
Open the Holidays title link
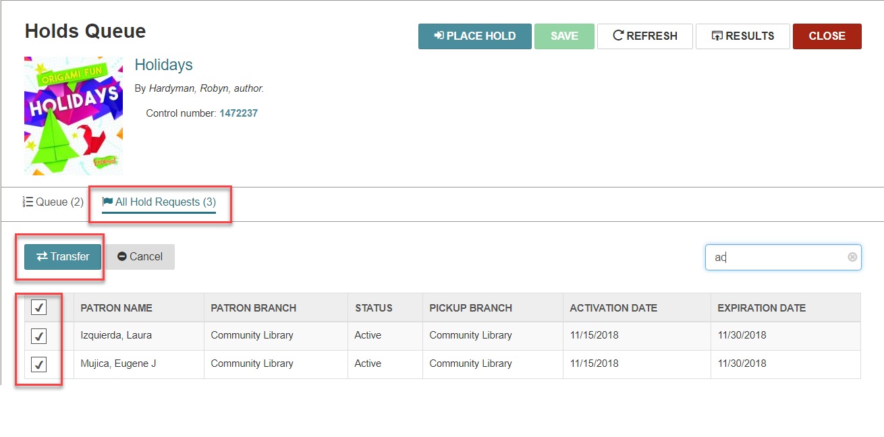164,65
